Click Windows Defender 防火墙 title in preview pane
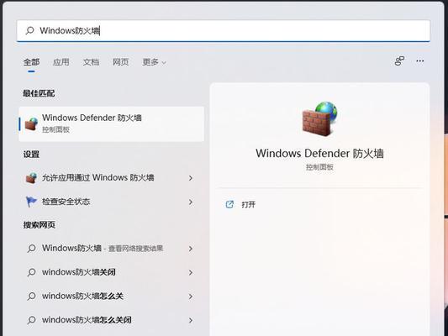The height and width of the screenshot is (336, 448). [x=319, y=154]
